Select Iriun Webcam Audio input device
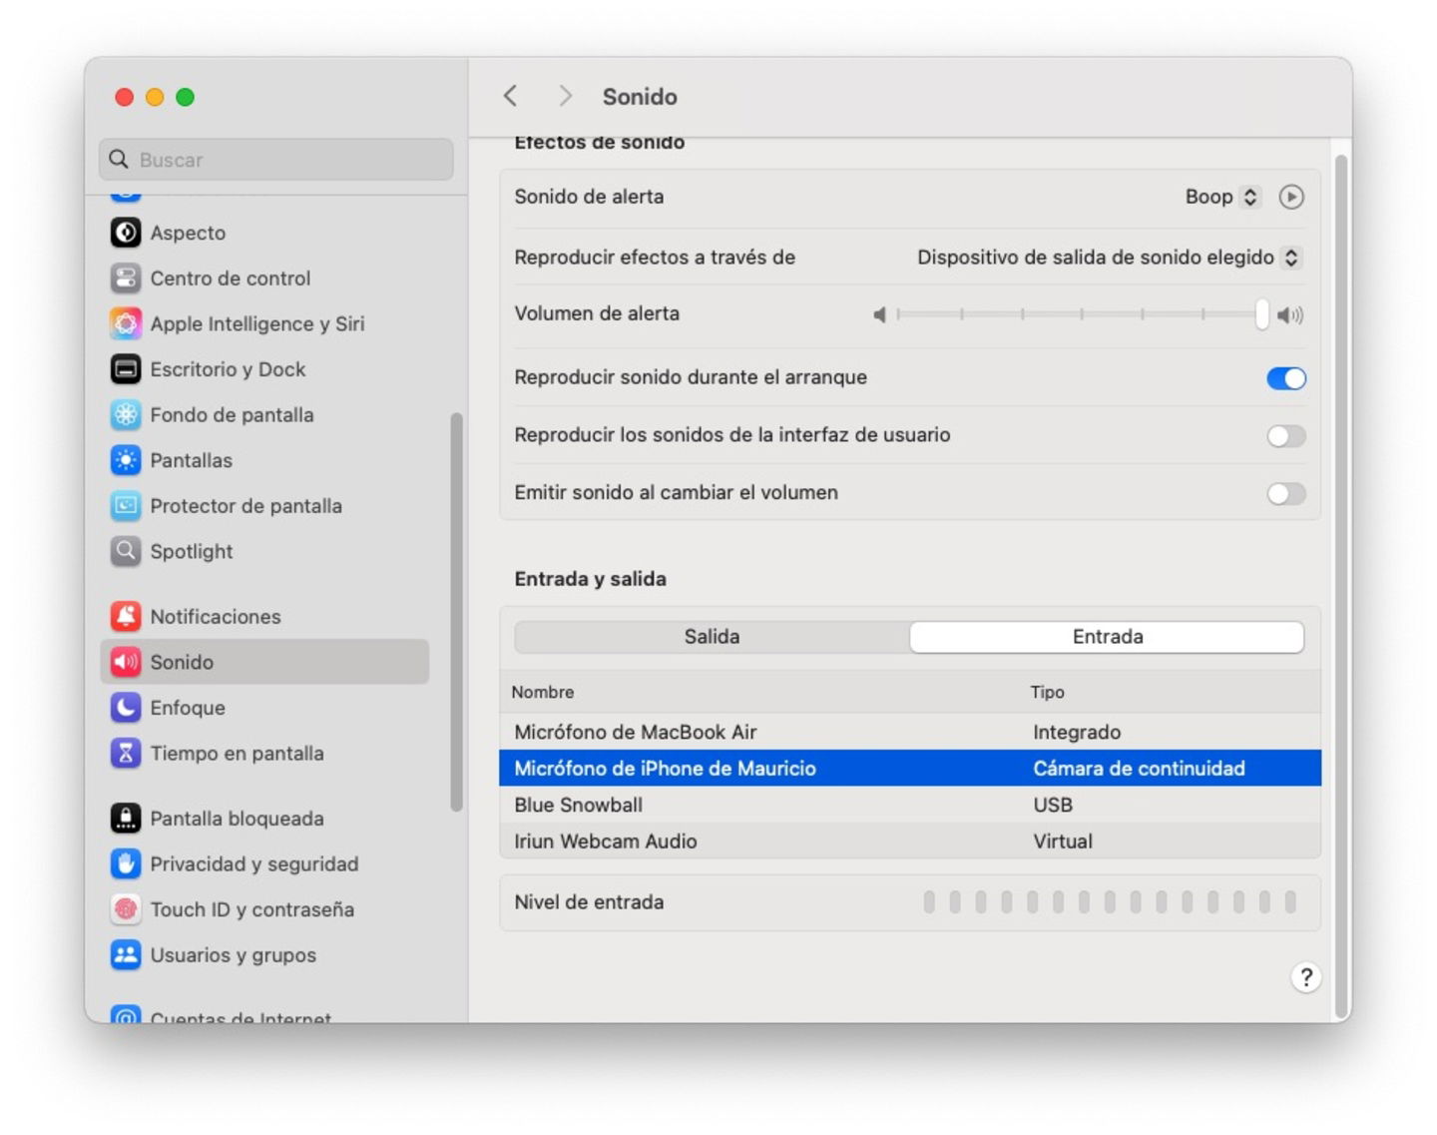 (x=910, y=842)
